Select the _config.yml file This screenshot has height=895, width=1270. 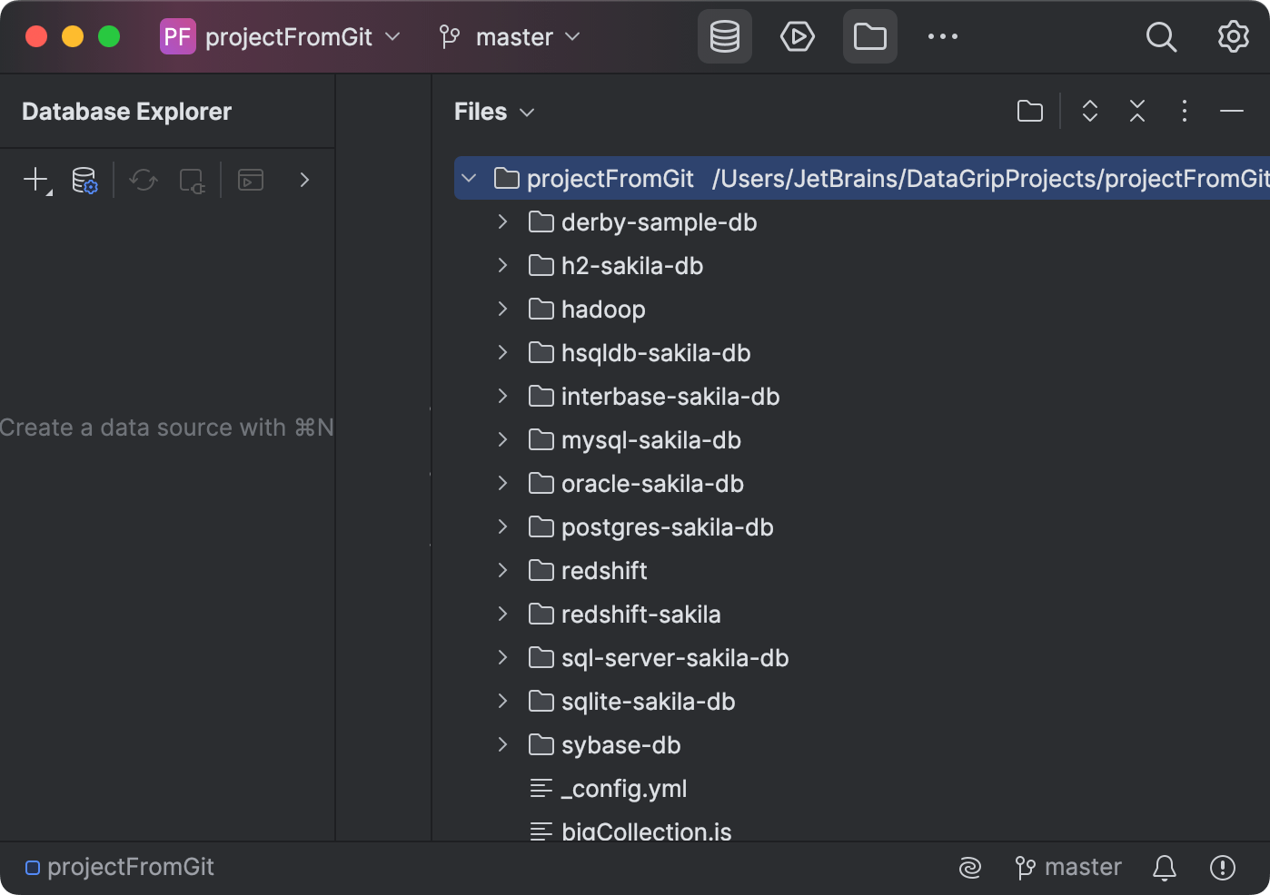point(623,789)
